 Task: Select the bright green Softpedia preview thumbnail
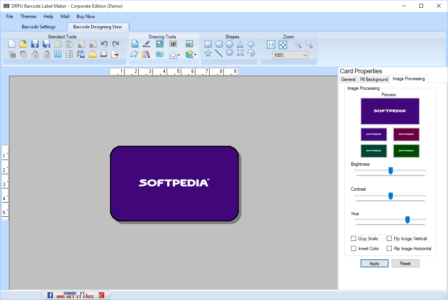[406, 151]
